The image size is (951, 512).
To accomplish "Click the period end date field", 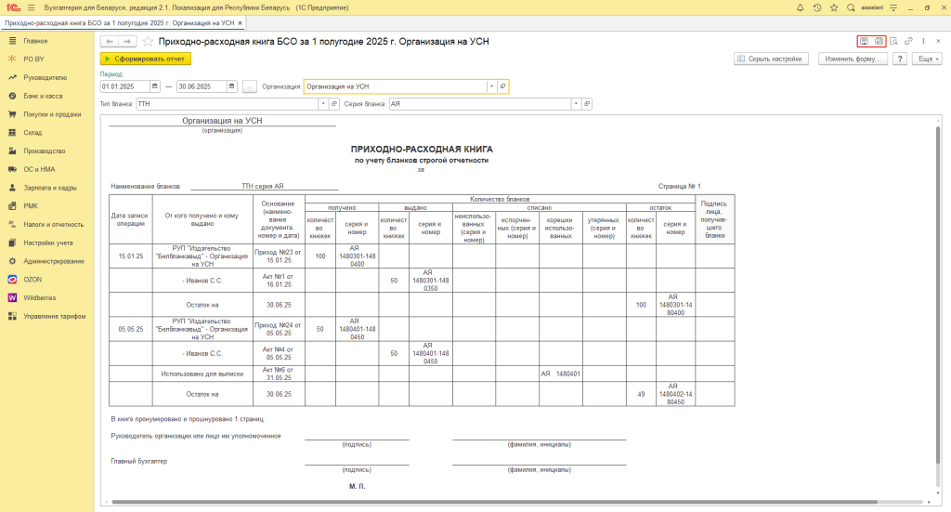I will pos(202,86).
